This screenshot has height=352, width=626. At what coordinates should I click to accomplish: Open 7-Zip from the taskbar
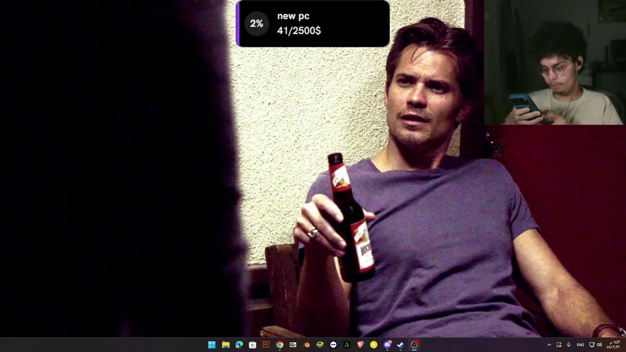click(293, 345)
